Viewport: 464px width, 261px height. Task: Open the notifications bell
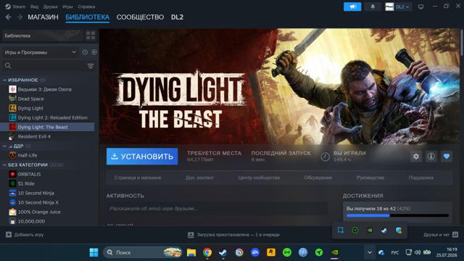373,7
